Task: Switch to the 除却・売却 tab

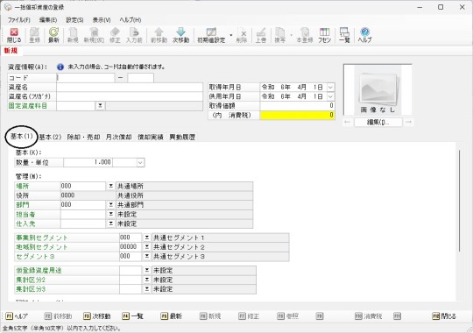Action: 83,137
